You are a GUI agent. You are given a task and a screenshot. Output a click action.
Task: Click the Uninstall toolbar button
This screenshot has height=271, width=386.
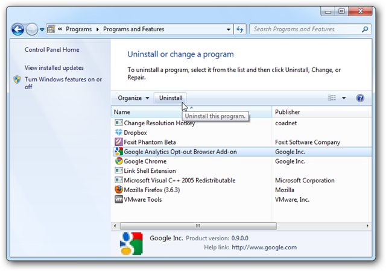pos(170,98)
